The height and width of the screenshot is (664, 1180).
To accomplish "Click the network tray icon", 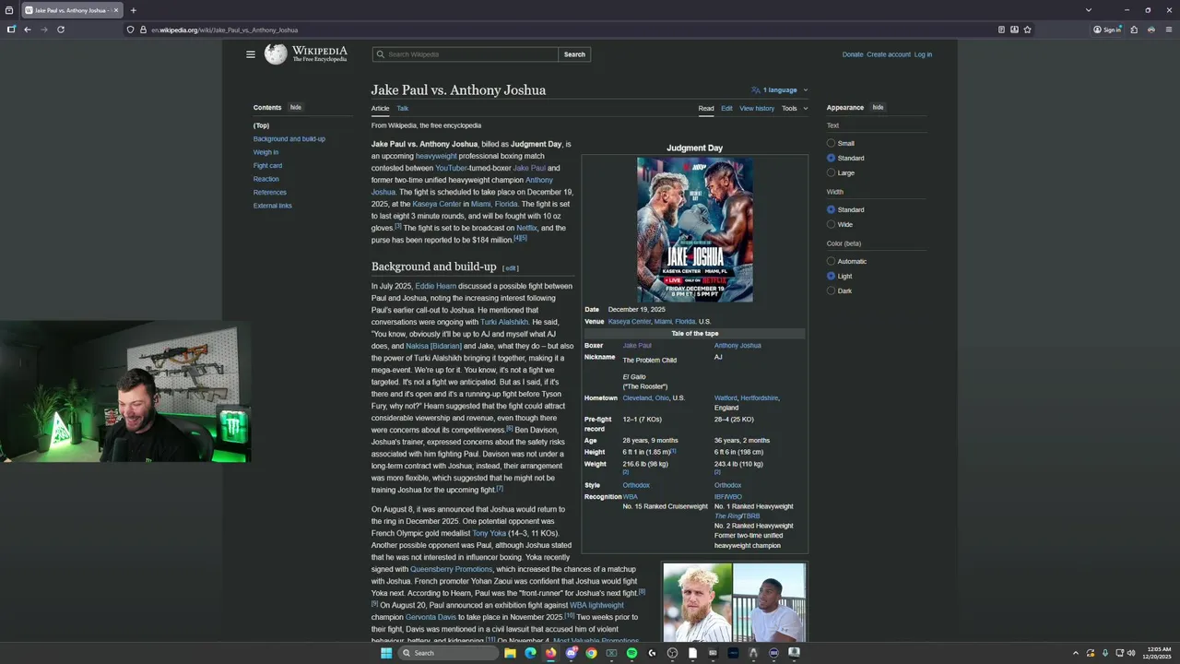I will pyautogui.click(x=1119, y=653).
